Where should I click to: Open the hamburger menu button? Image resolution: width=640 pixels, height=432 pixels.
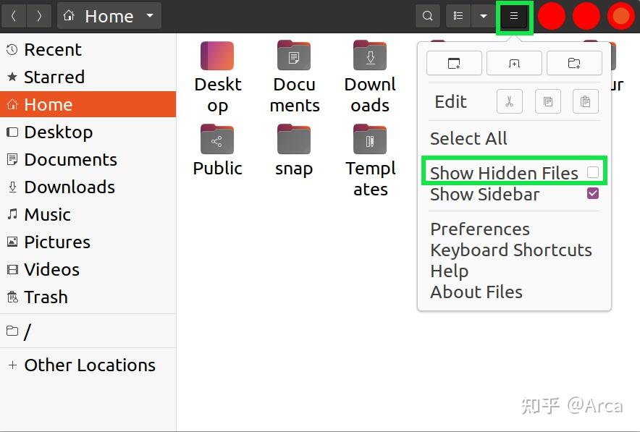tap(514, 15)
